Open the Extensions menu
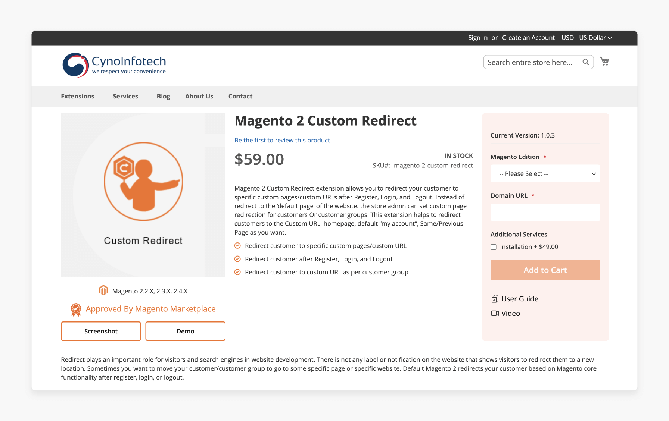 [x=78, y=96]
